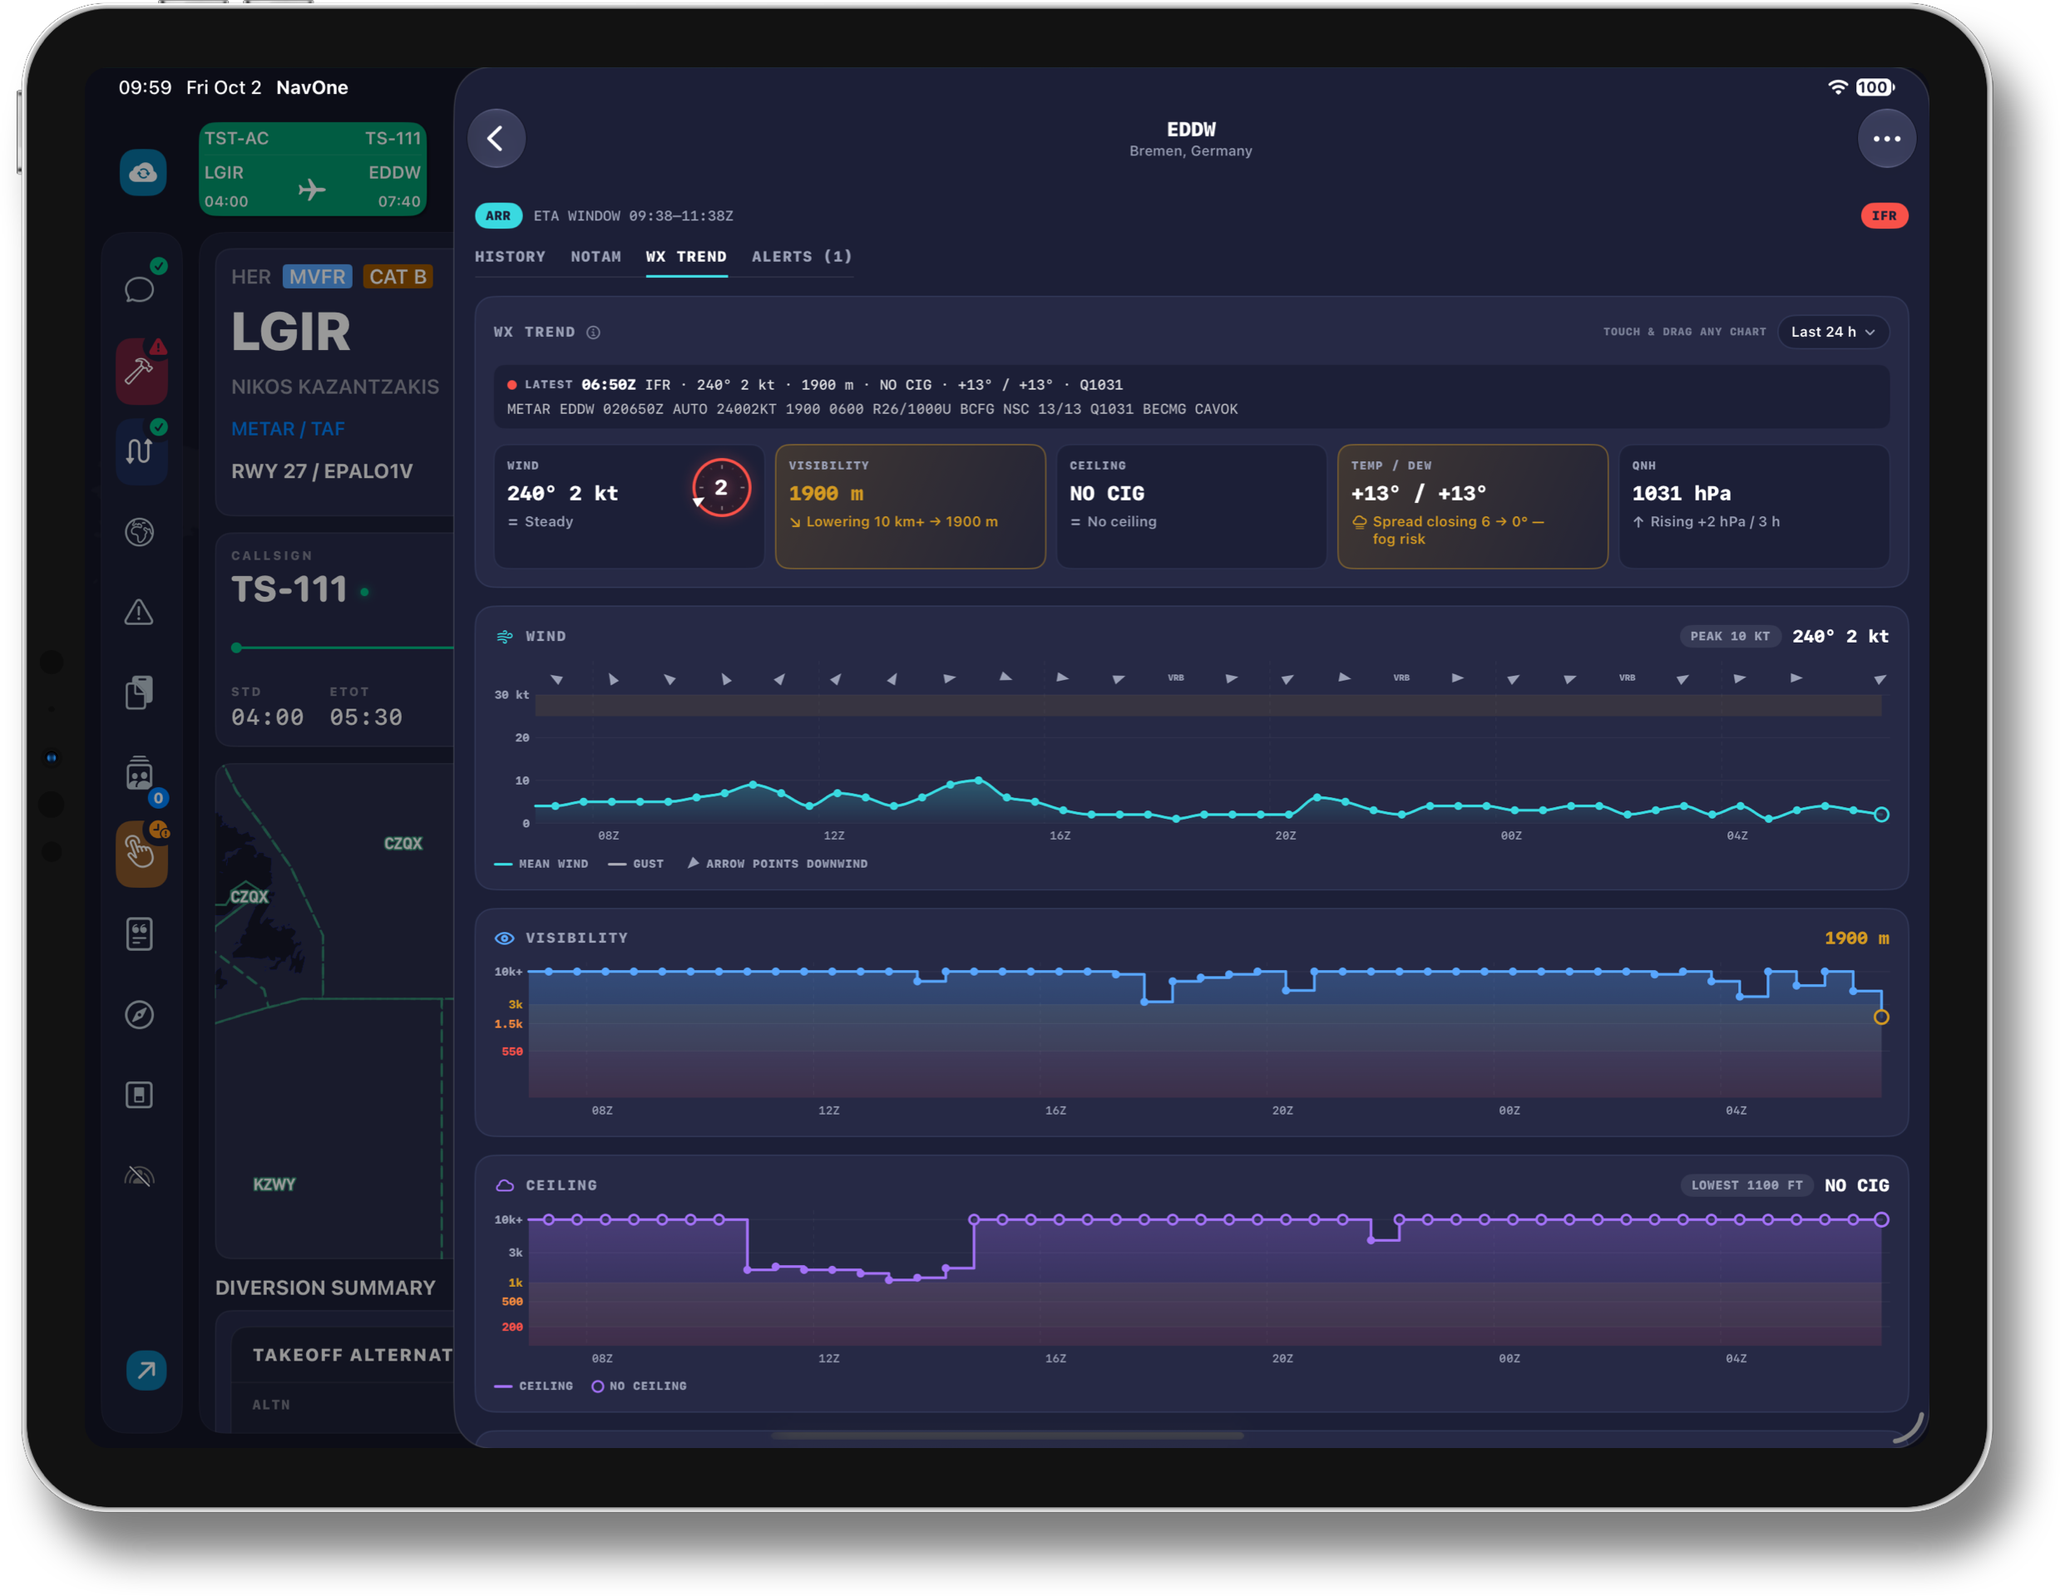Open the globe icon in sidebar
Screen dimensions: 2060x1596
(x=140, y=532)
